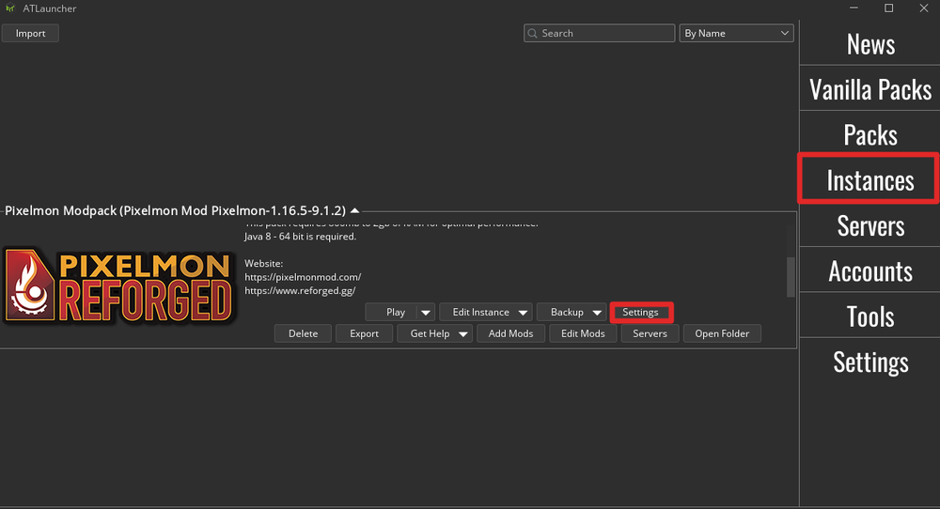This screenshot has height=509, width=940.
Task: Open the Edit Instance dropdown arrow
Action: tap(523, 313)
